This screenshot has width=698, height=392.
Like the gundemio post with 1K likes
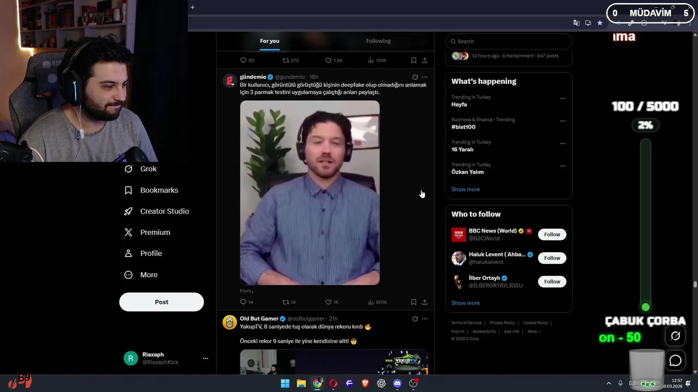tap(332, 302)
